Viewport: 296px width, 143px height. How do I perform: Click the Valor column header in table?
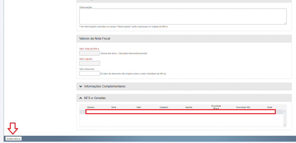[x=139, y=107]
